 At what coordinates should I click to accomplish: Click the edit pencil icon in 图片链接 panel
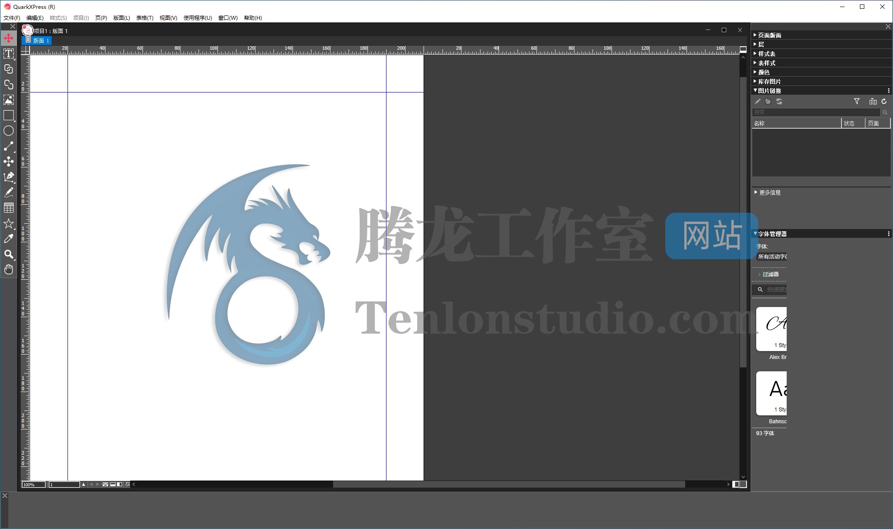(758, 101)
